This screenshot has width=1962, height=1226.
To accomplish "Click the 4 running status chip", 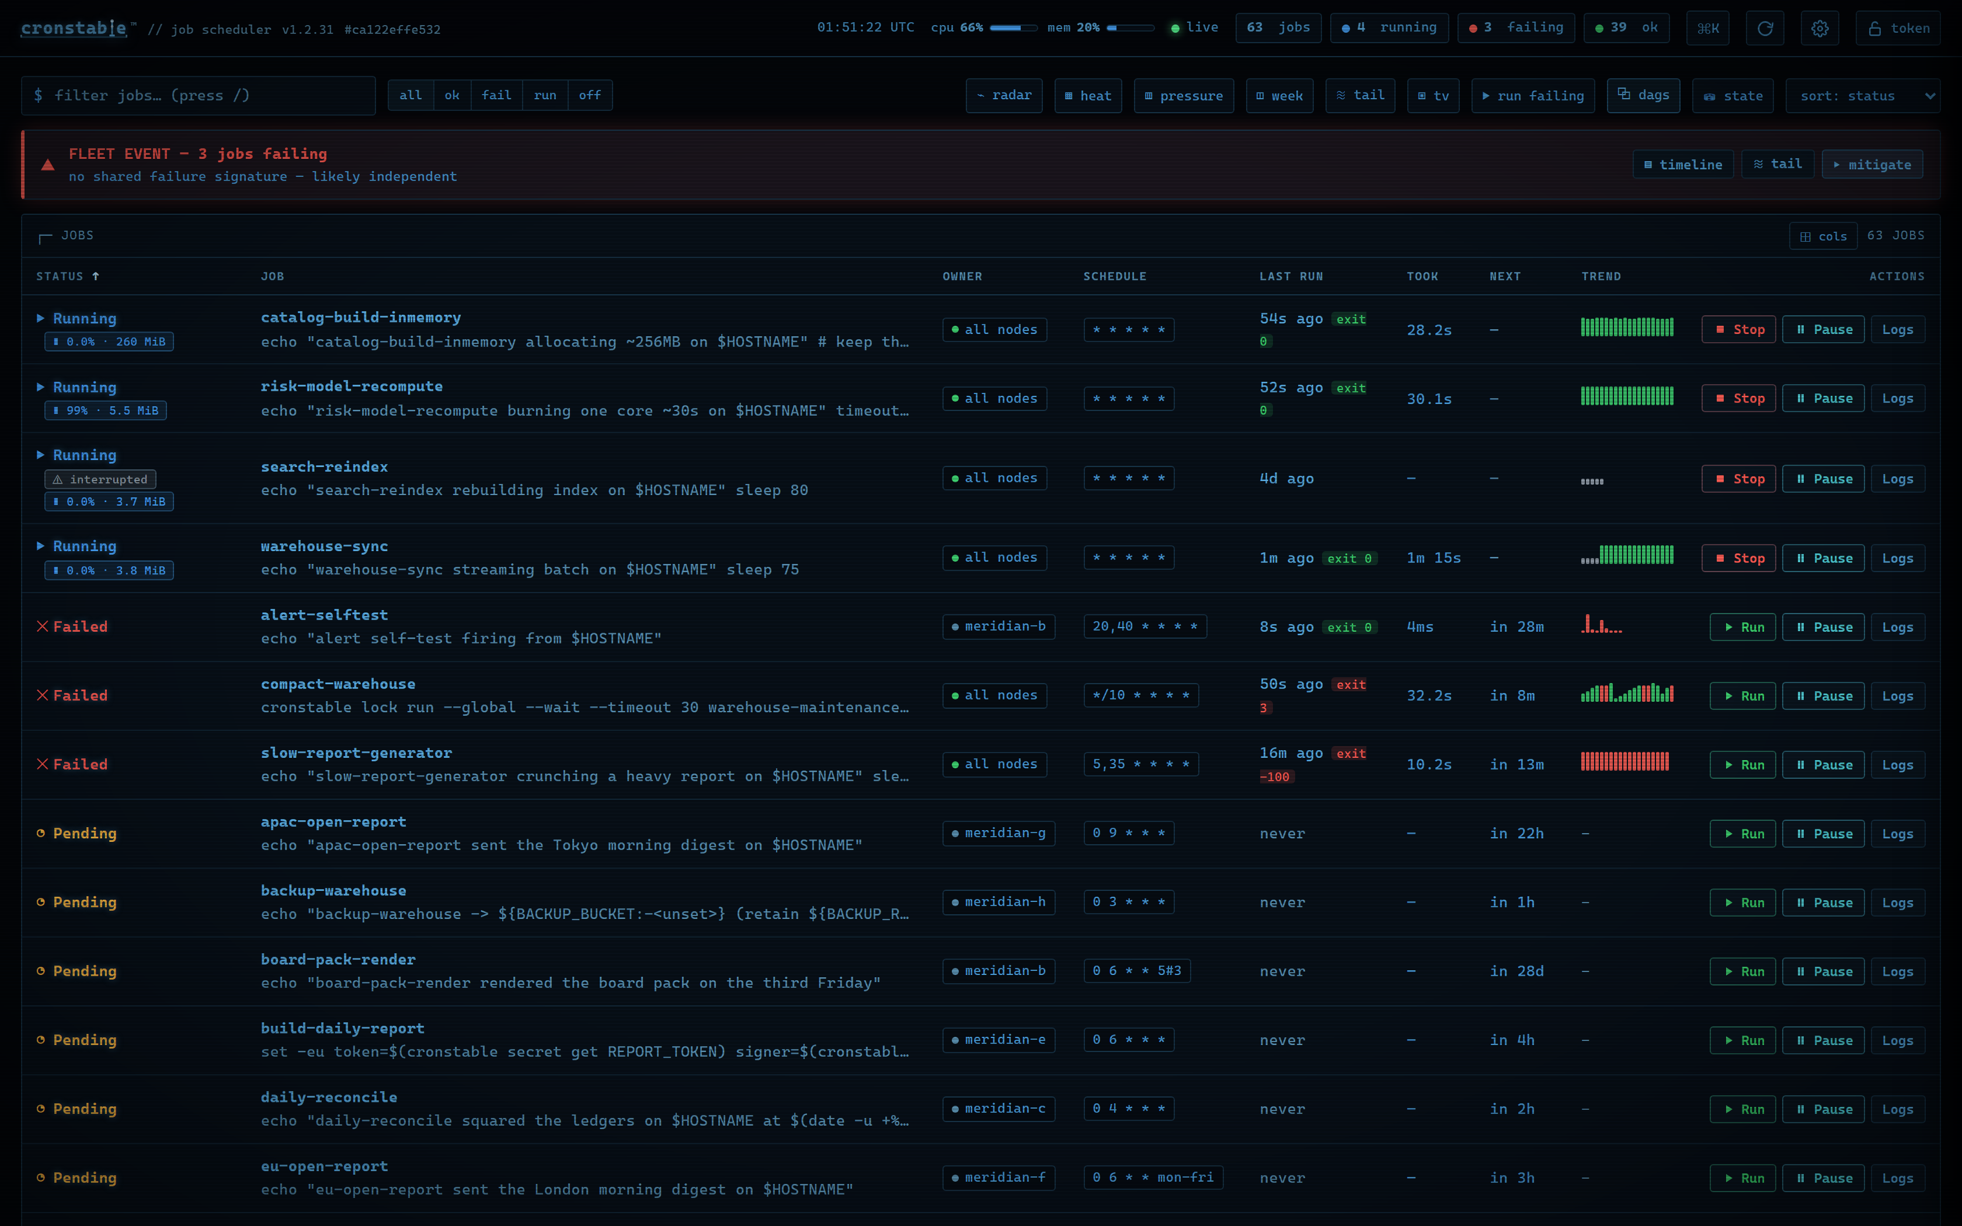I will [x=1389, y=29].
